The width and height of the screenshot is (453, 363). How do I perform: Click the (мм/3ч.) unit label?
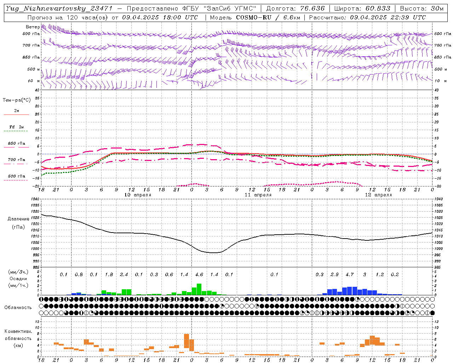pyautogui.click(x=18, y=272)
